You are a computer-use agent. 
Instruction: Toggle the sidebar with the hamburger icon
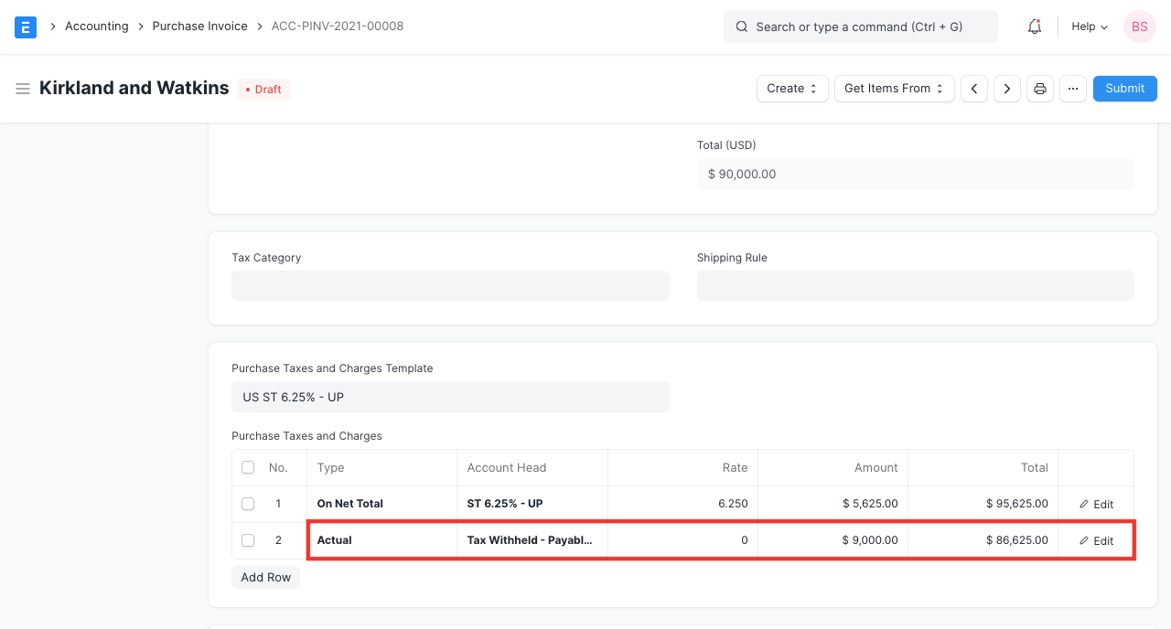23,88
